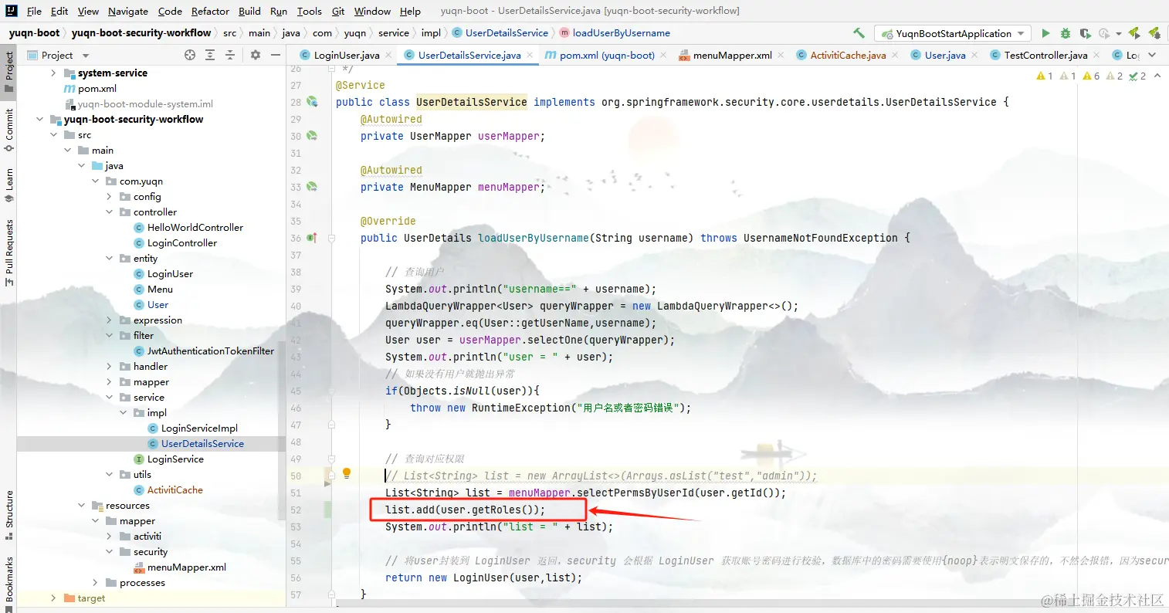
Task: Select HelloWorldController in the project tree
Action: click(x=195, y=227)
